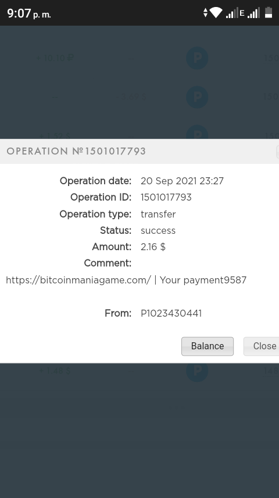Click the Operation №1501017793 dialog title
Screen dimensions: 279x498
coord(76,151)
